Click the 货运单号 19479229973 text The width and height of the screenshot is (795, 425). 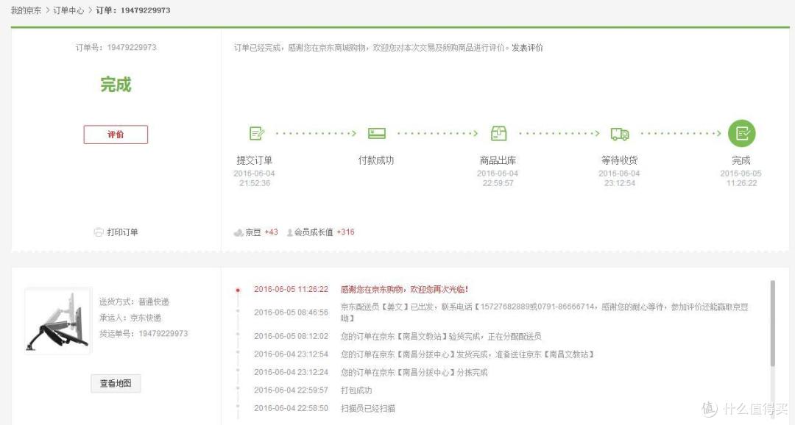click(x=144, y=333)
